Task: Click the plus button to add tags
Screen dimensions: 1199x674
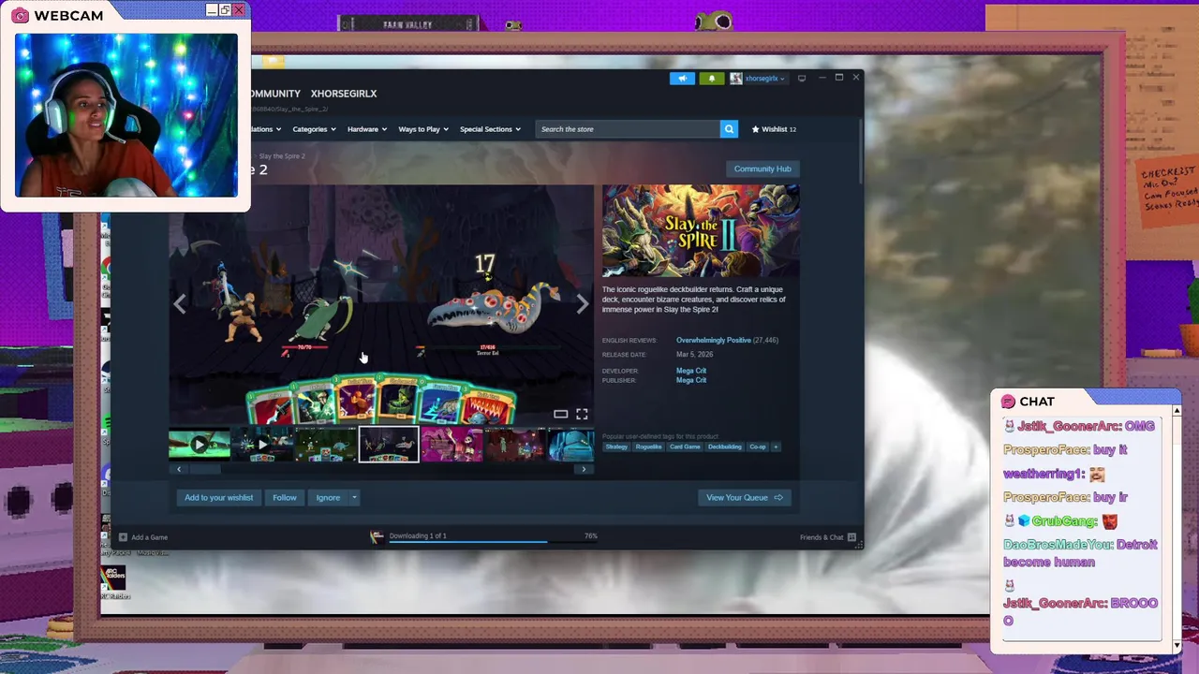Action: pyautogui.click(x=776, y=447)
